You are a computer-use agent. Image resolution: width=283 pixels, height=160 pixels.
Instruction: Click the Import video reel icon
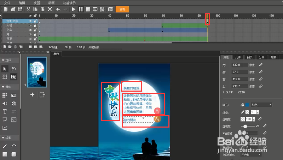(14, 104)
